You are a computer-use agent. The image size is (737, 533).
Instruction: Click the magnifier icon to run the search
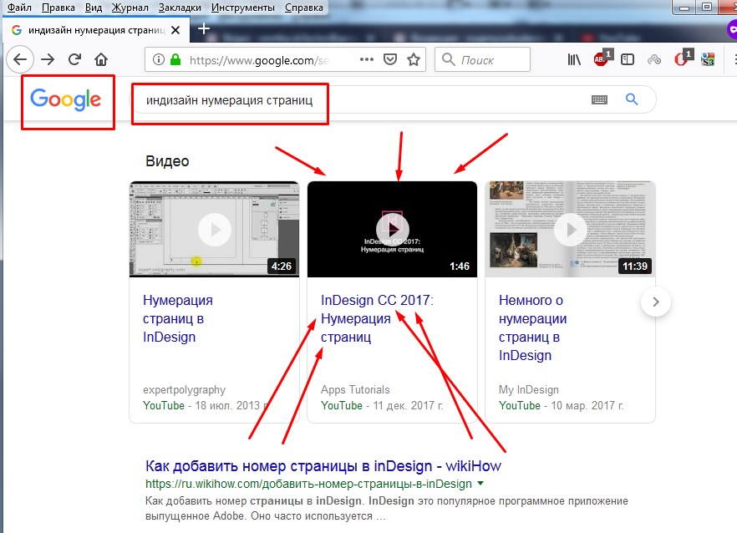point(633,98)
